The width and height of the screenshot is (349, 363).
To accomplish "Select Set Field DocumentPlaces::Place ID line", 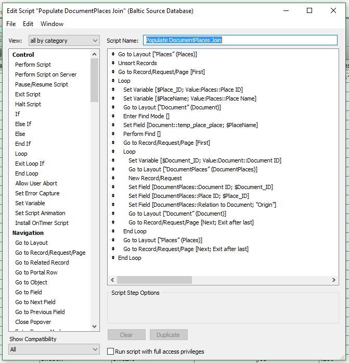I will pos(189,196).
